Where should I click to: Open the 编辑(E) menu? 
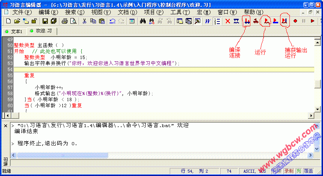[49, 12]
